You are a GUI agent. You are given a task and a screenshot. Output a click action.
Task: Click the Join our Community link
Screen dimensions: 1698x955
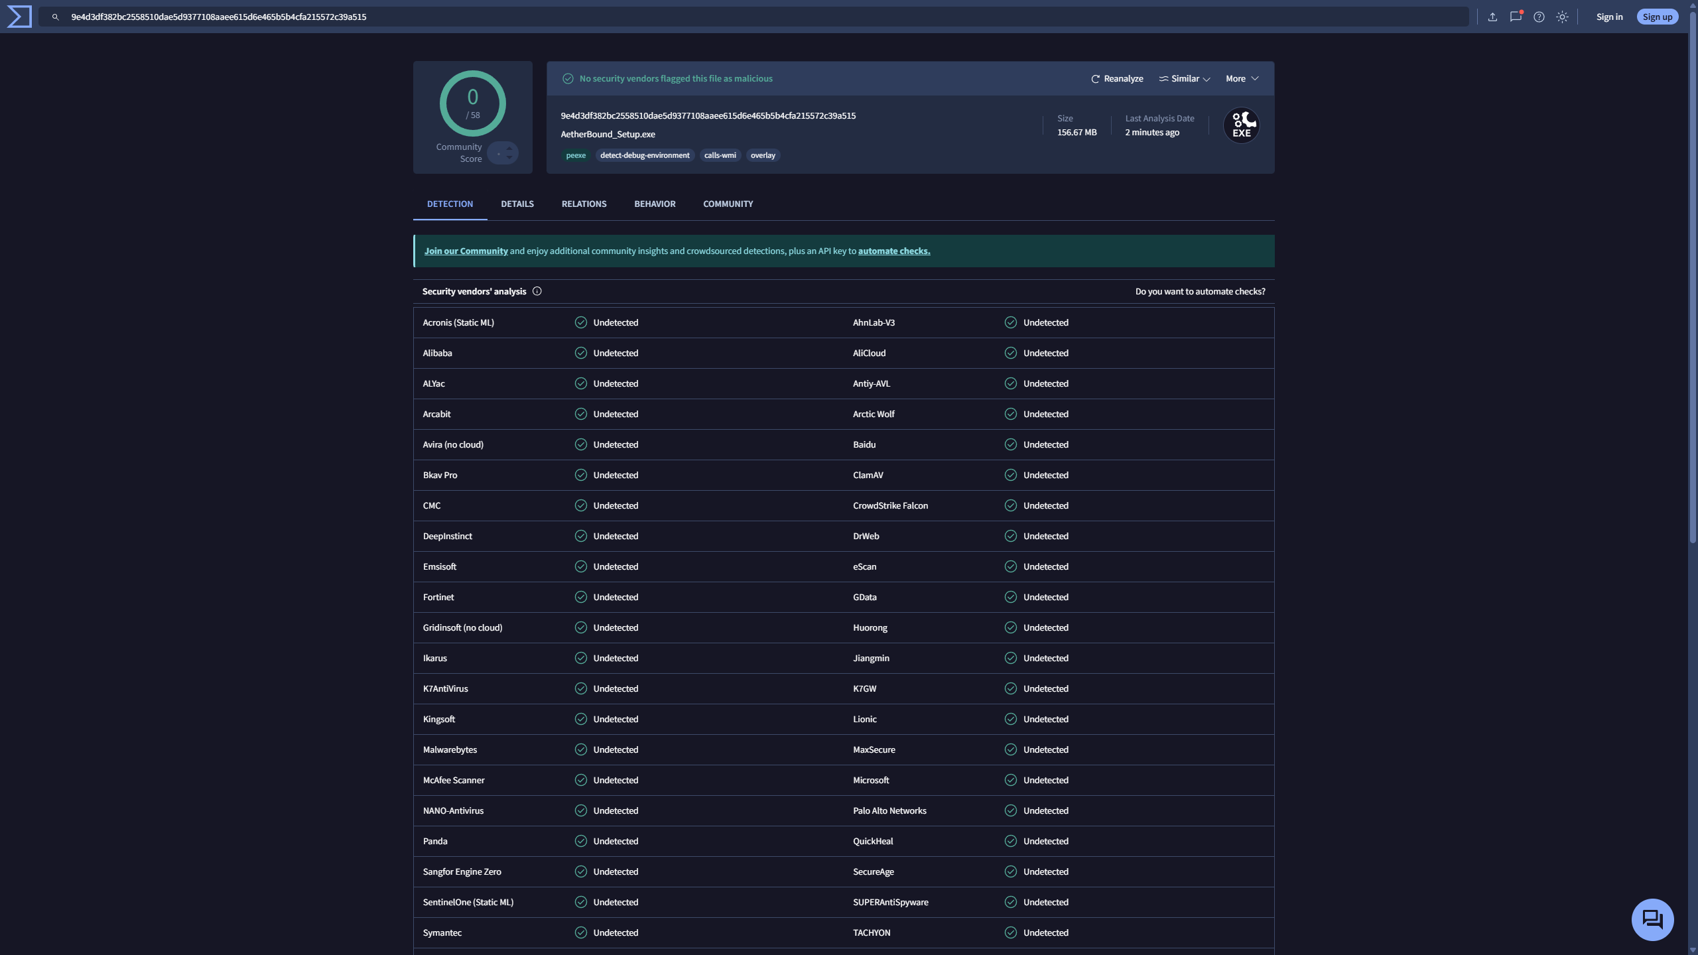[466, 251]
